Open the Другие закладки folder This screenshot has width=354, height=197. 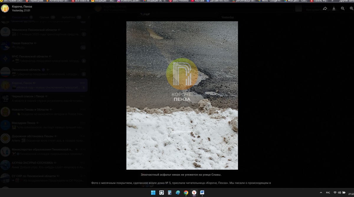pyautogui.click(x=347, y=1)
